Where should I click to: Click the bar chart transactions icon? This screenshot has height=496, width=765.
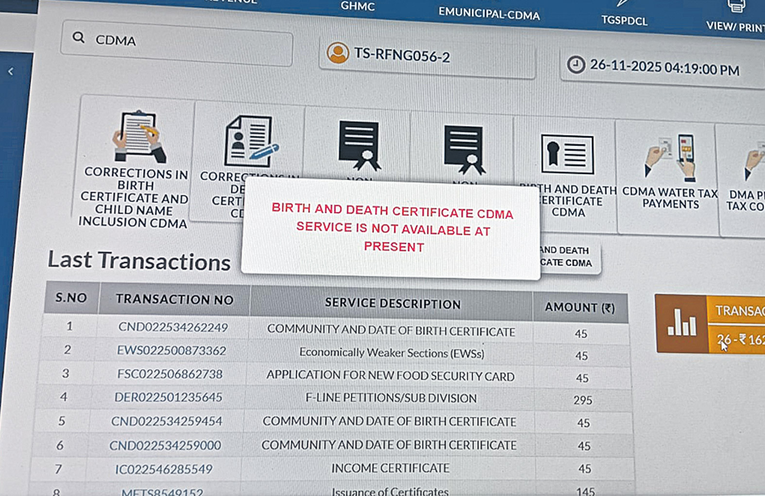681,323
